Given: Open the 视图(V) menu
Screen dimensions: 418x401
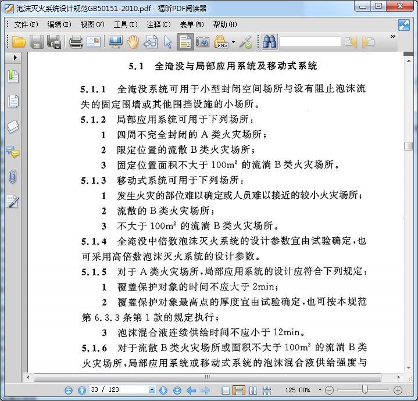Looking at the screenshot, I should 92,24.
